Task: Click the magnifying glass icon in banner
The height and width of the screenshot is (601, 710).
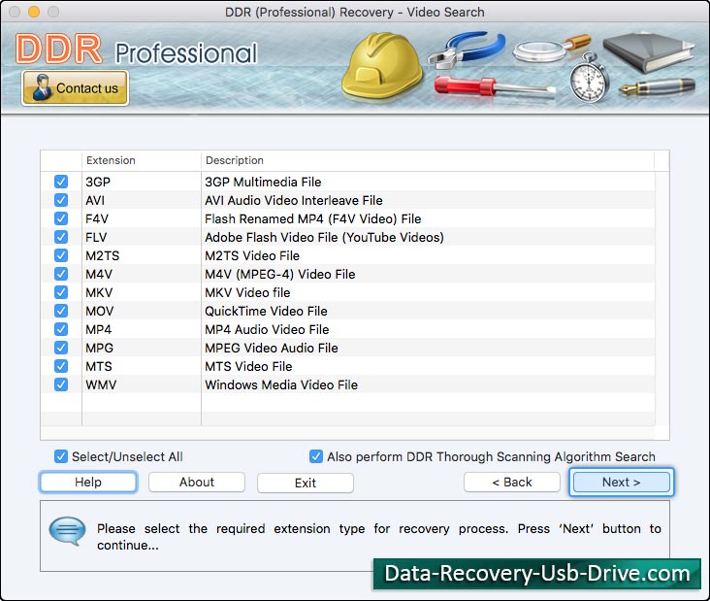Action: coord(552,48)
